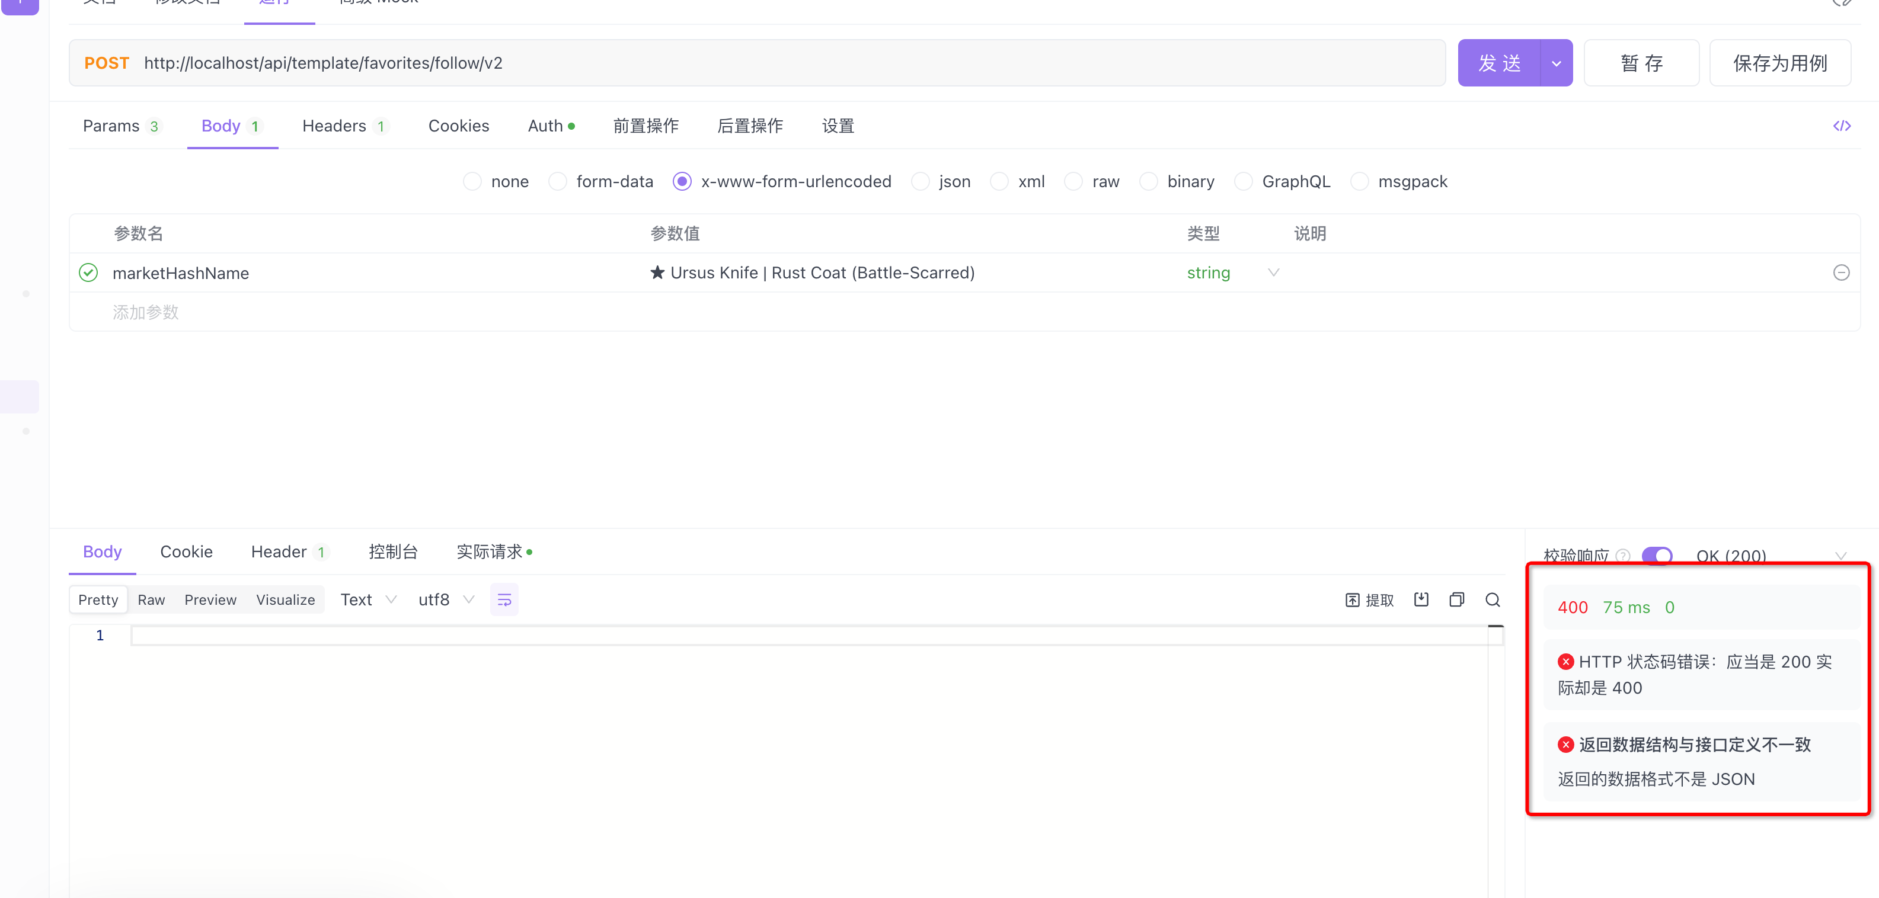Click the download response body icon
Viewport: 1879px width, 898px height.
click(x=1421, y=599)
